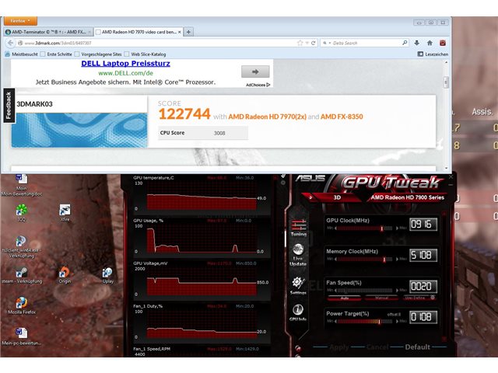Click the GPU Clock value box 0916
This screenshot has height=373, width=498.
(x=423, y=225)
